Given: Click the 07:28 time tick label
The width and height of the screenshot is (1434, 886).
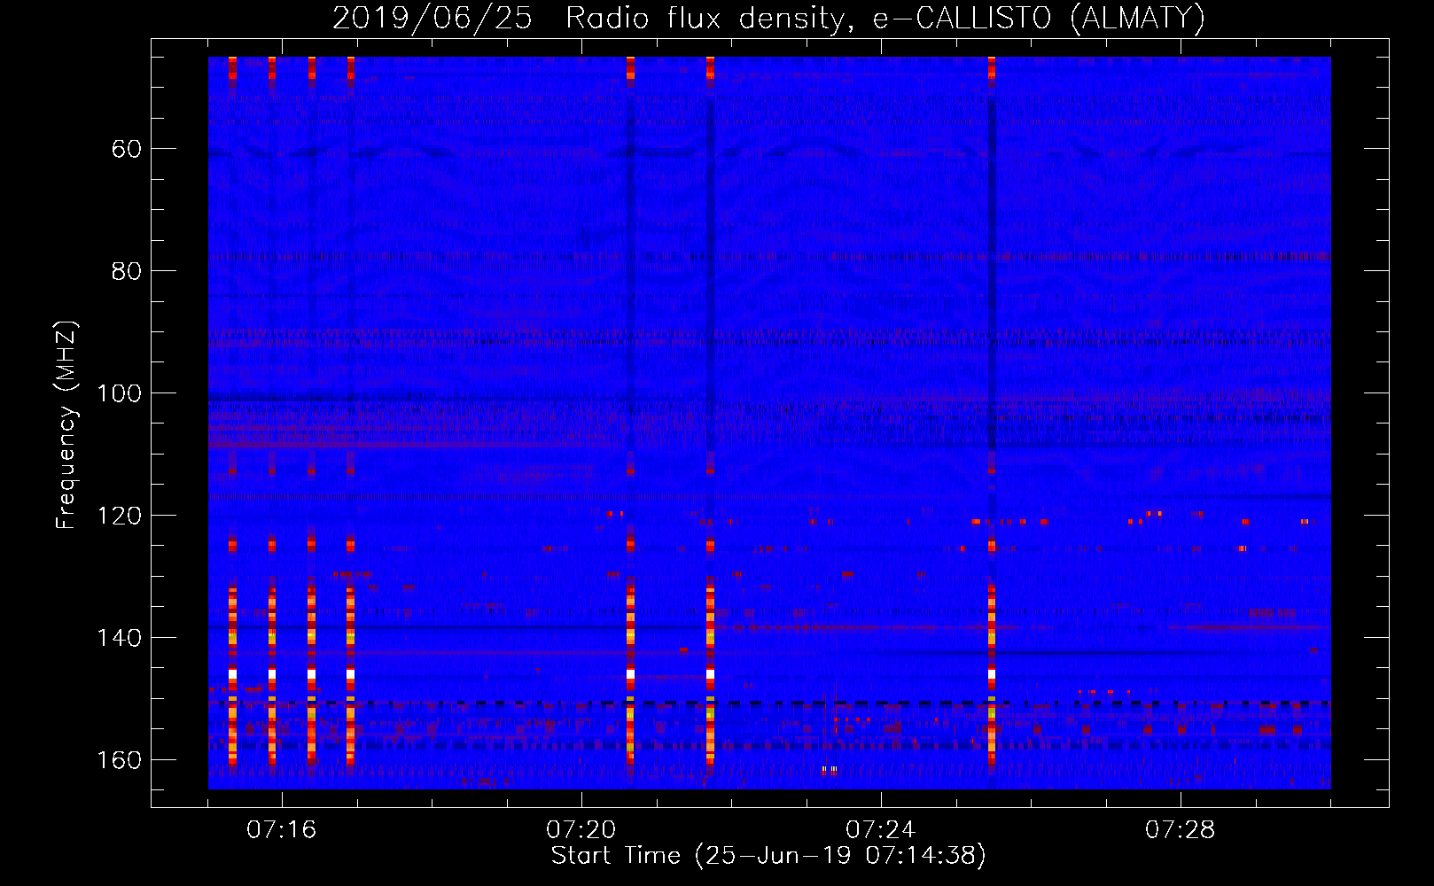Looking at the screenshot, I should click(x=1181, y=830).
